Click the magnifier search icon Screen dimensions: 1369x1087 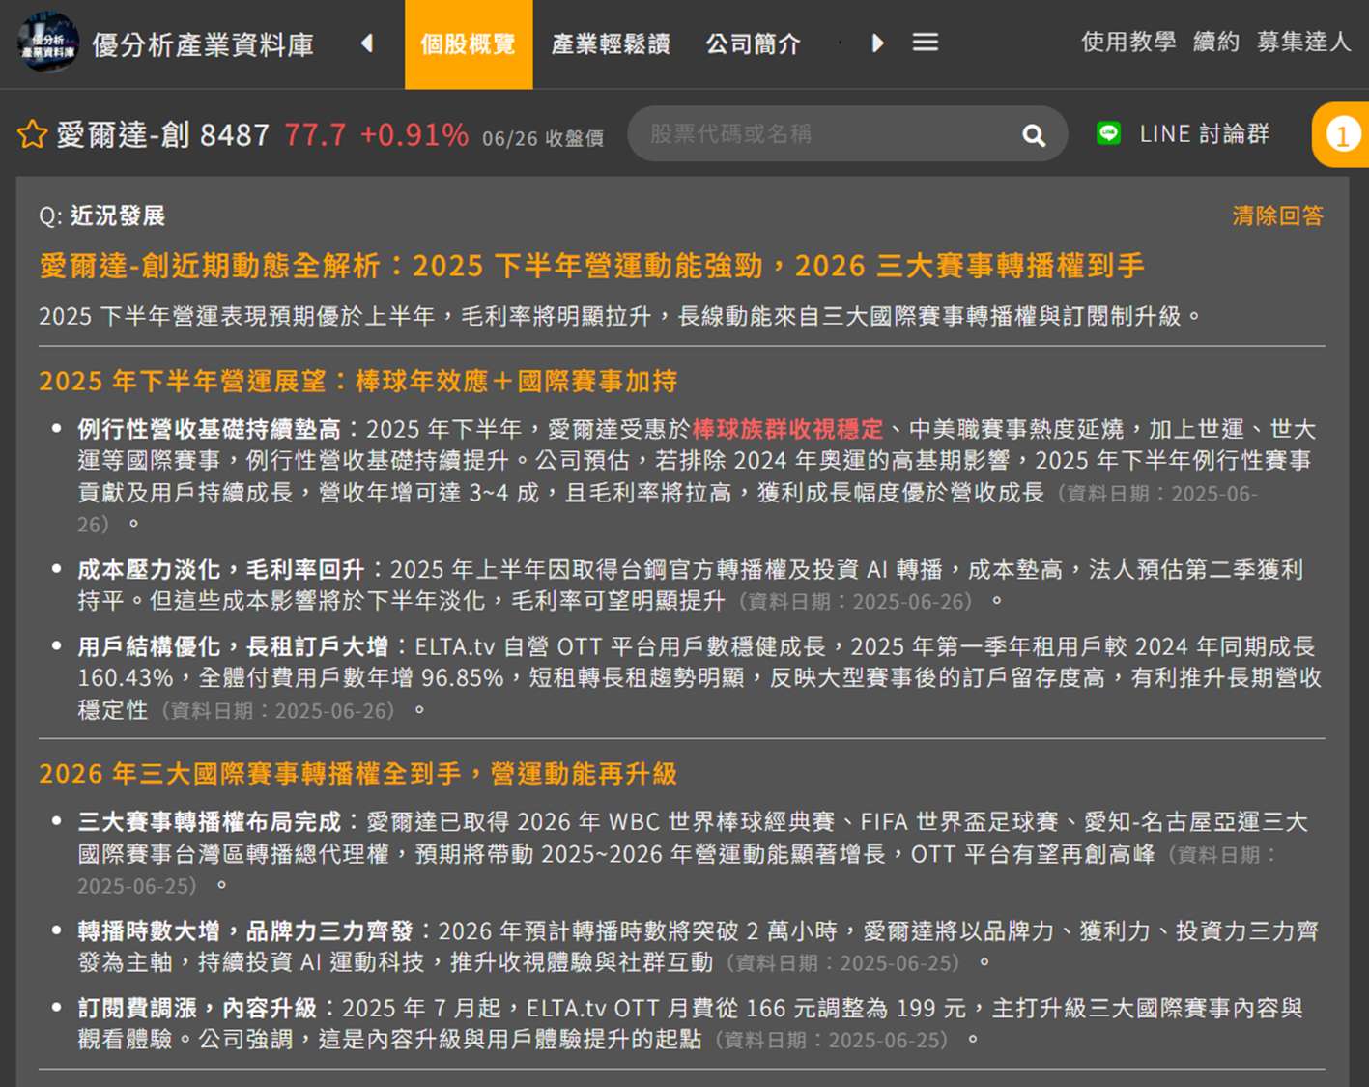click(1034, 135)
